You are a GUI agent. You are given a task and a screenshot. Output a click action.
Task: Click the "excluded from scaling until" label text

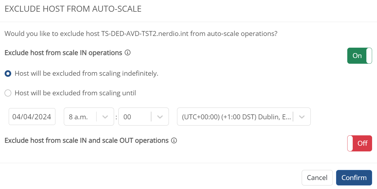(x=75, y=93)
